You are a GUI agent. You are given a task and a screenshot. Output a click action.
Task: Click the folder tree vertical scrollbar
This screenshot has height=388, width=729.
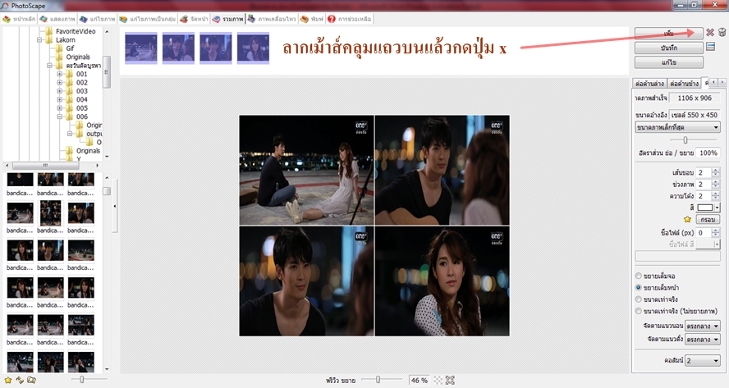[x=107, y=72]
